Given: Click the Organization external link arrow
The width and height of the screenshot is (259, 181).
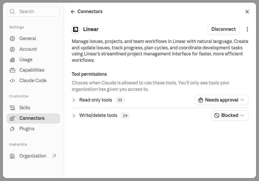Looking at the screenshot, I should point(54,156).
